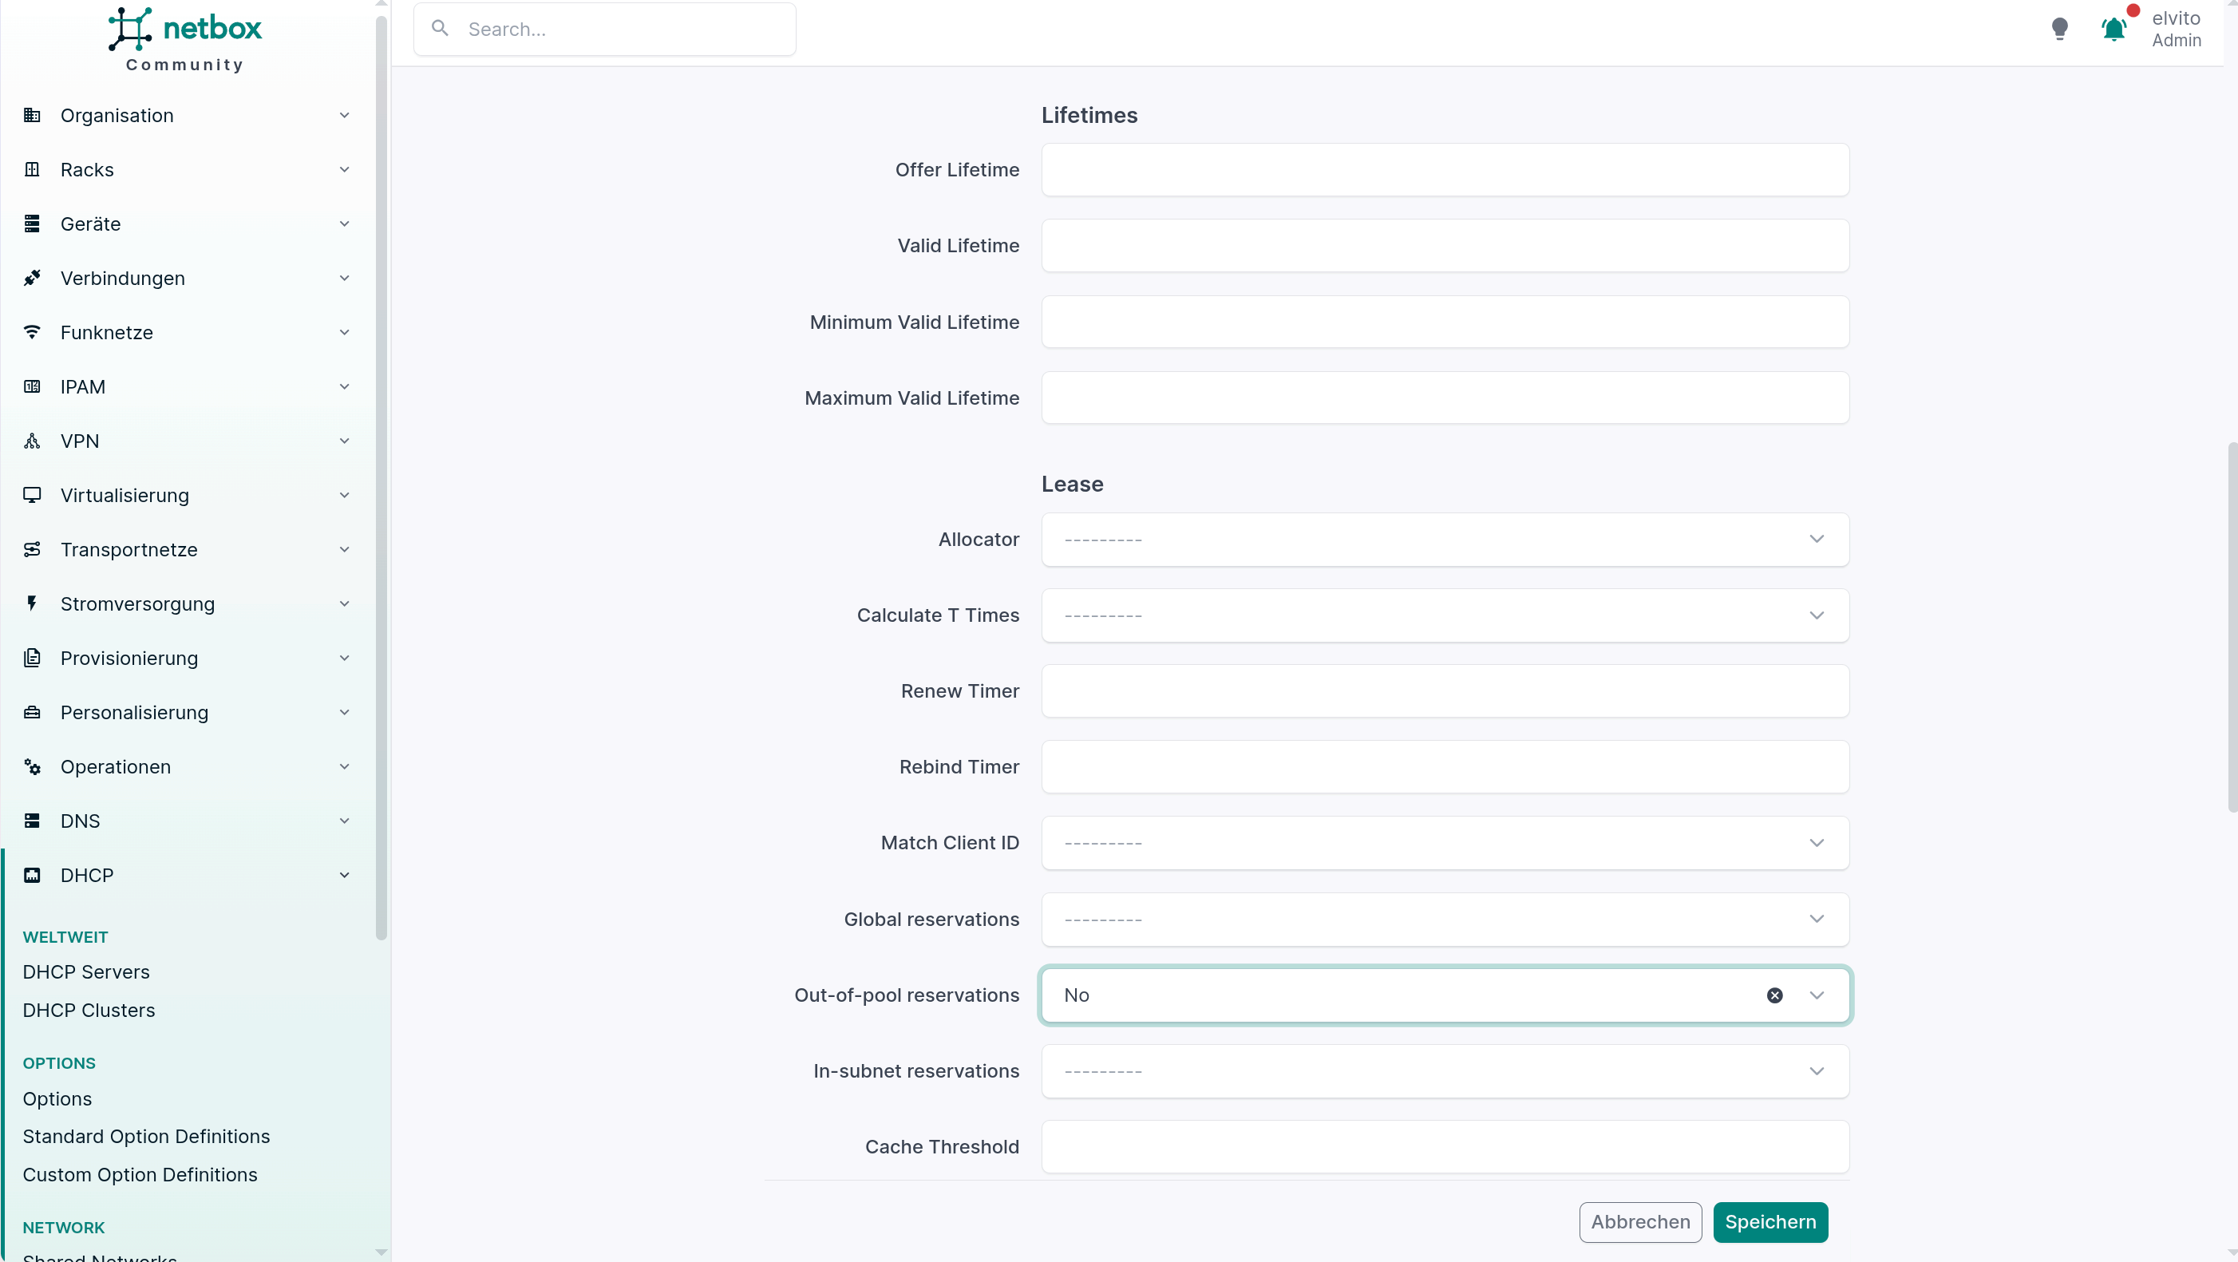The image size is (2238, 1262).
Task: Click the Operationen gears icon
Action: tap(32, 766)
